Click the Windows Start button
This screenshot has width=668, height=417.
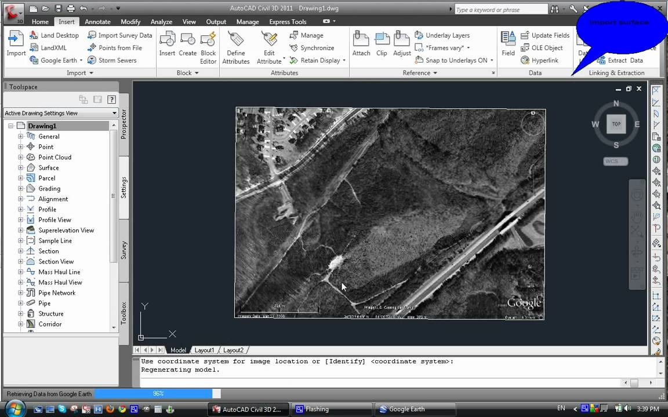[x=14, y=408]
